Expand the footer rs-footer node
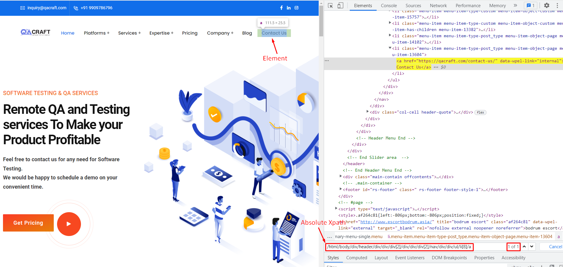Screen dimensions: 563x267 341,189
